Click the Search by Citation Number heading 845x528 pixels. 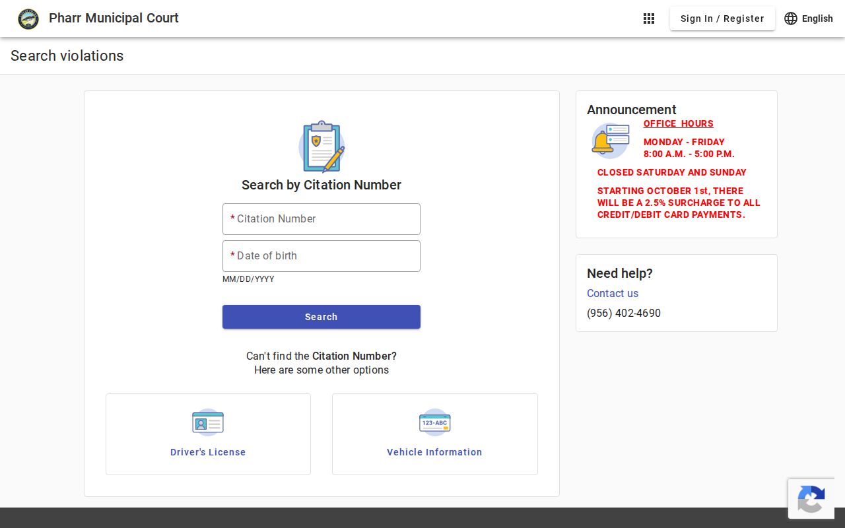click(x=321, y=185)
